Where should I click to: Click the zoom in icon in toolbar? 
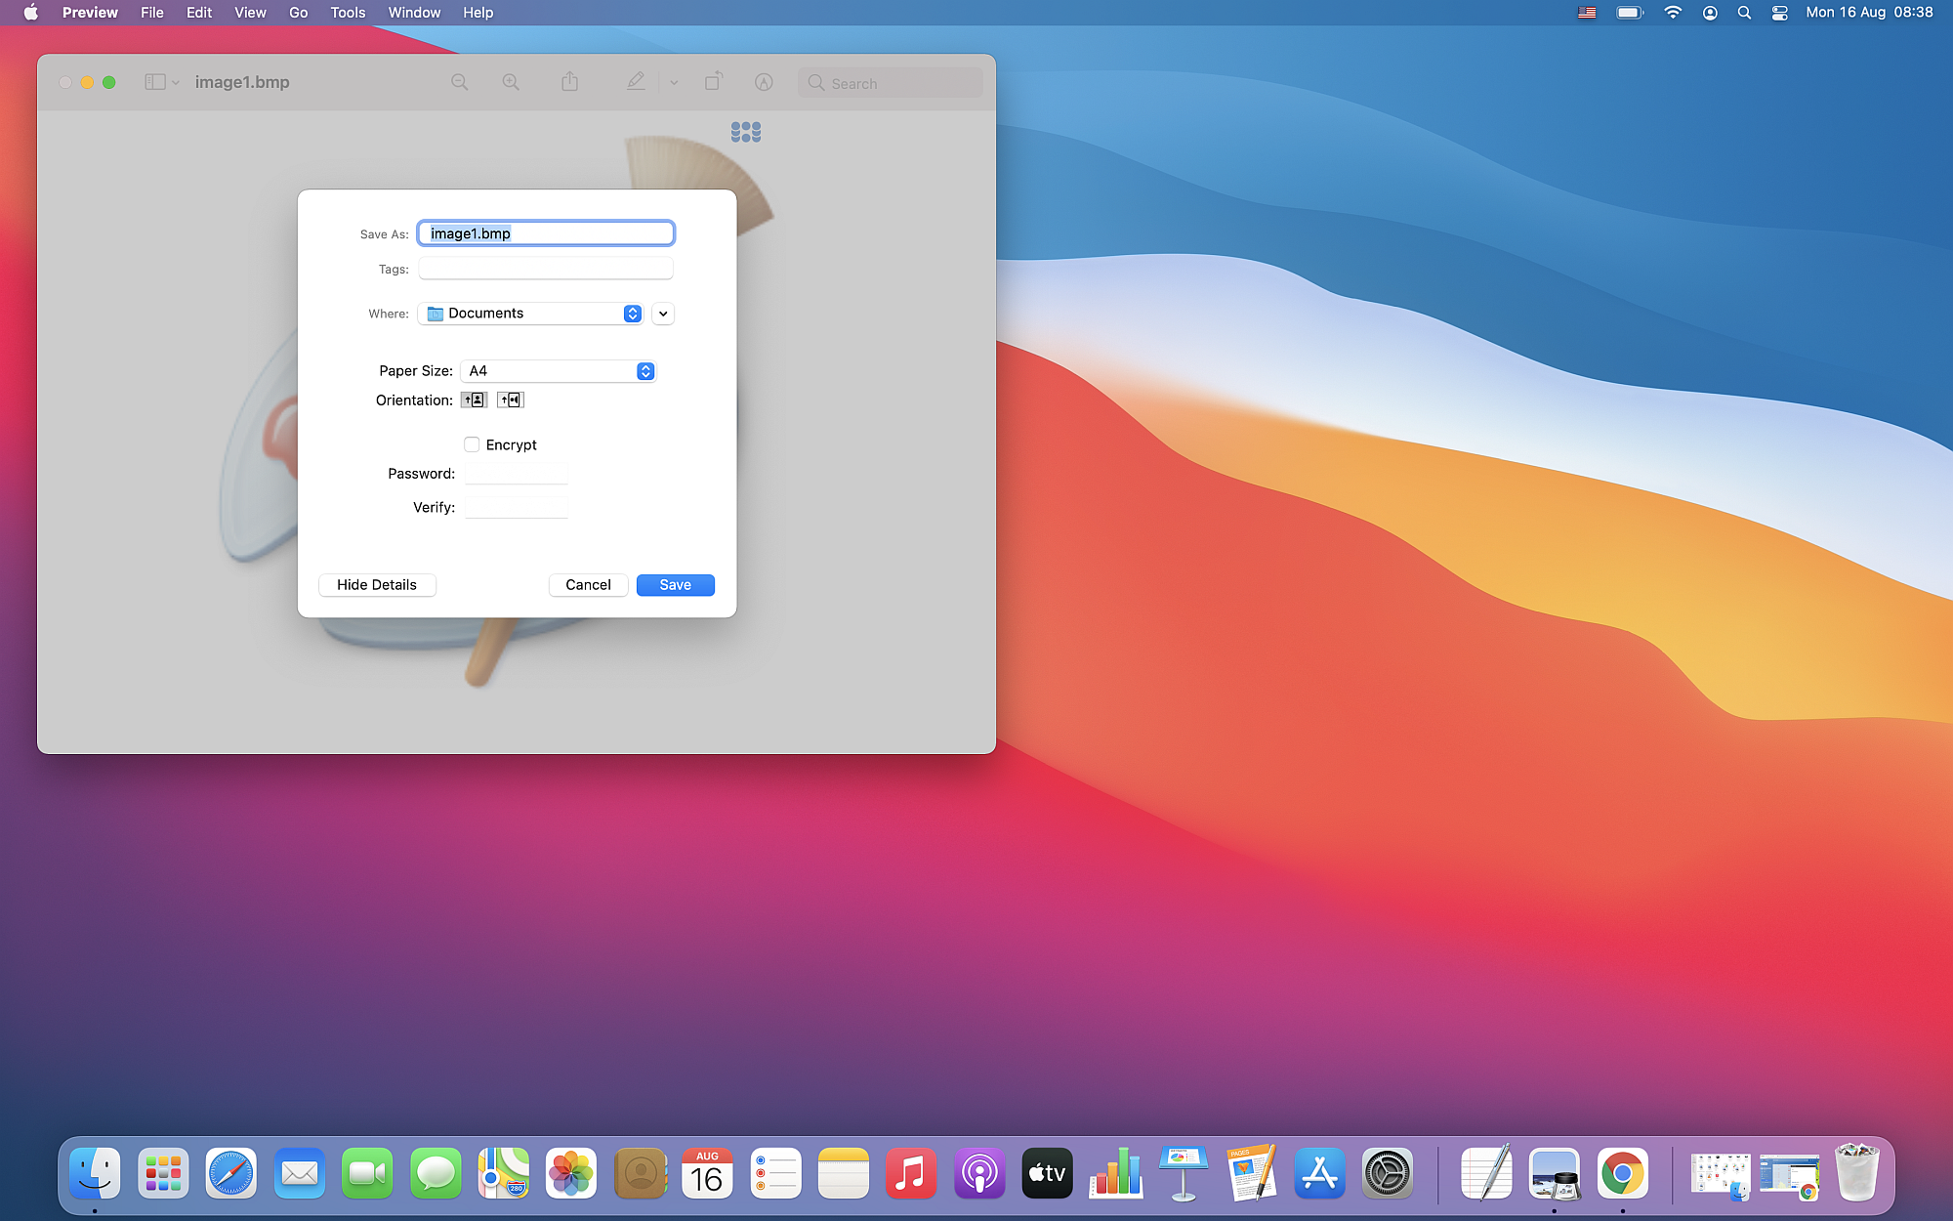511,82
